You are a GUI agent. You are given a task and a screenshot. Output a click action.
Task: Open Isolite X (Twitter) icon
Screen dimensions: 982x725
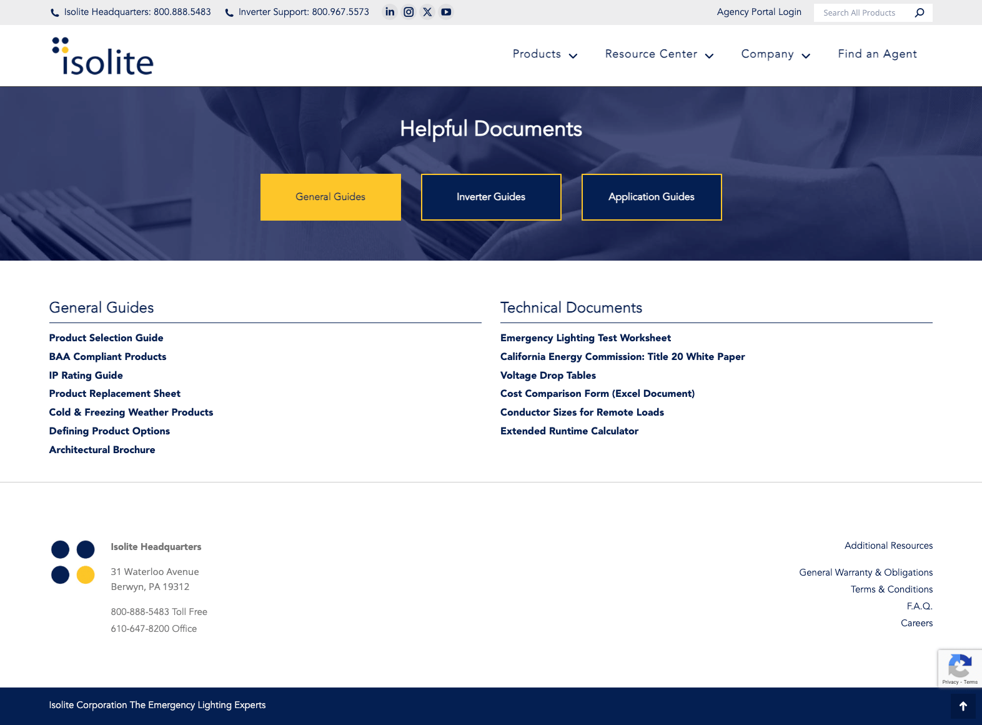click(427, 12)
